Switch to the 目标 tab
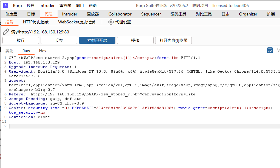Viewport: 280px width, 168px height. (x=31, y=14)
